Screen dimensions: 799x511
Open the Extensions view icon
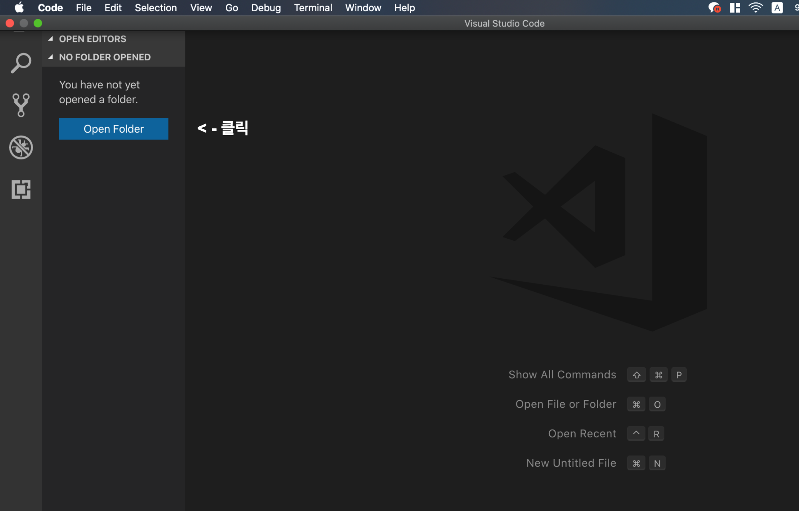pyautogui.click(x=21, y=190)
